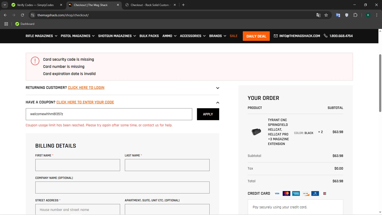Screen dimensions: 382x215
Task: Click the Mastercard icon
Action: click(x=286, y=194)
